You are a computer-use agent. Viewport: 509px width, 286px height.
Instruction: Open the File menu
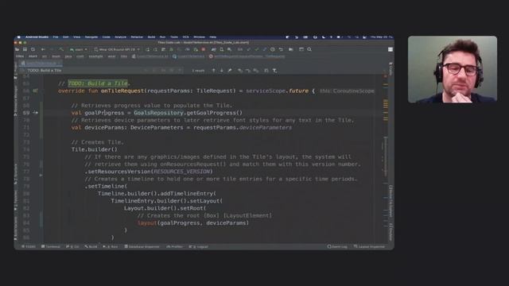pos(56,37)
